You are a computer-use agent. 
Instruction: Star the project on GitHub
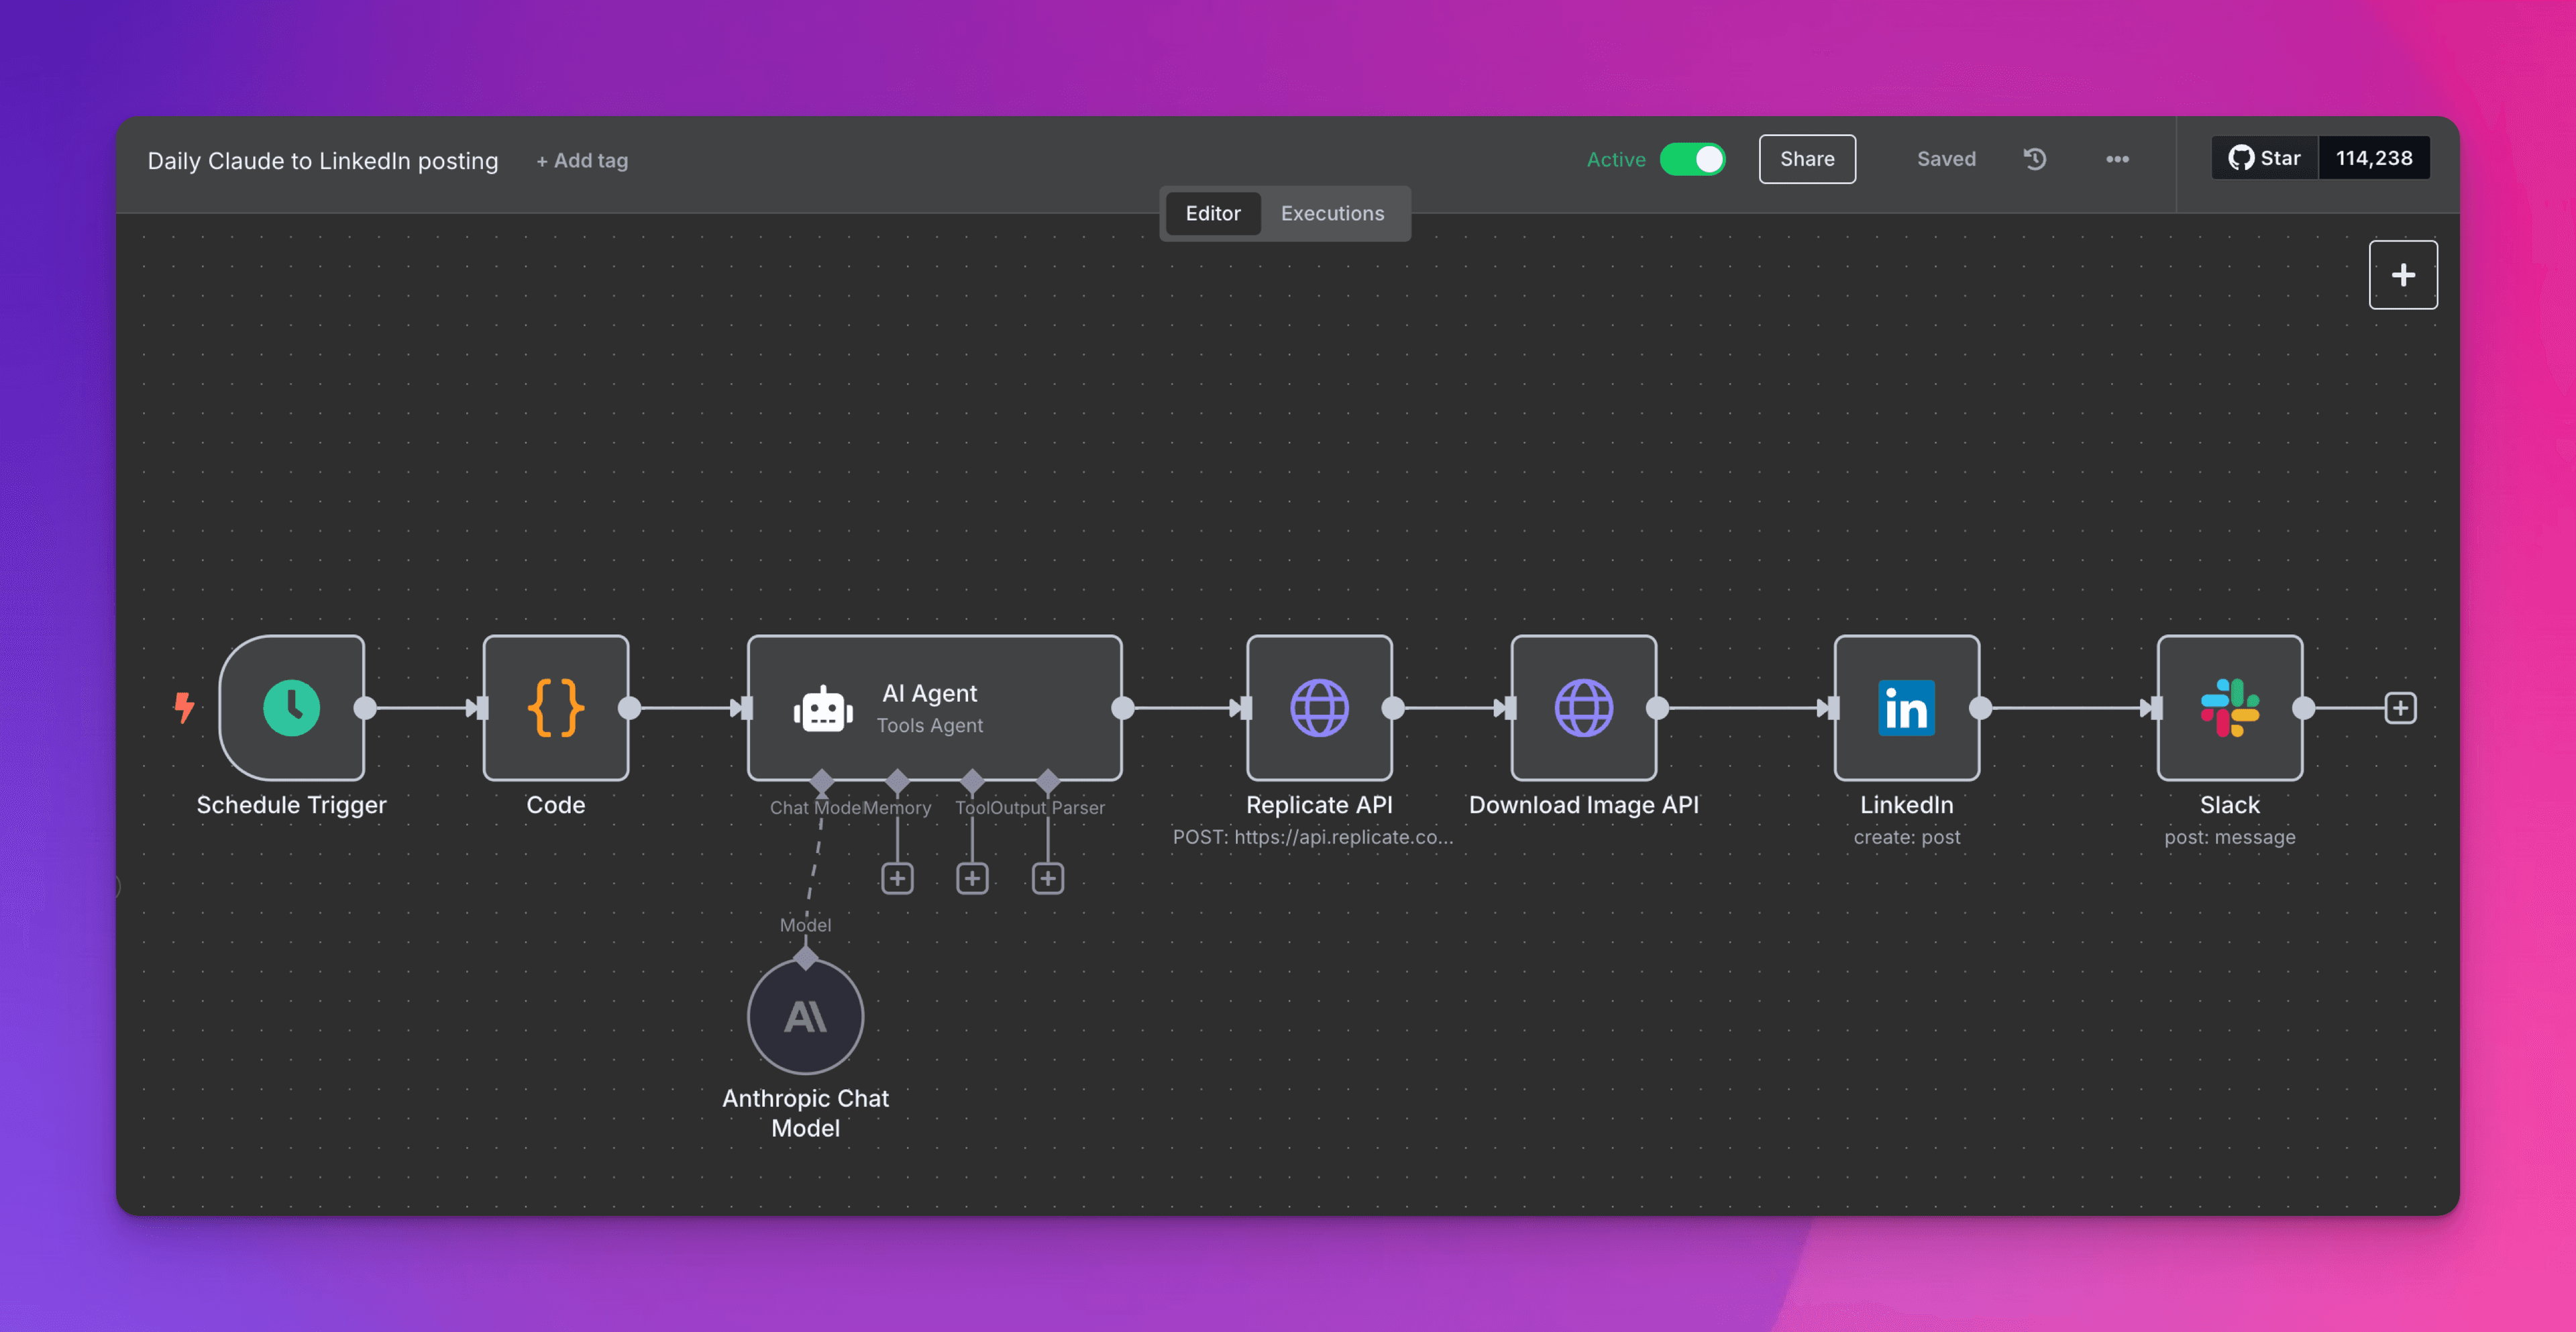2264,157
